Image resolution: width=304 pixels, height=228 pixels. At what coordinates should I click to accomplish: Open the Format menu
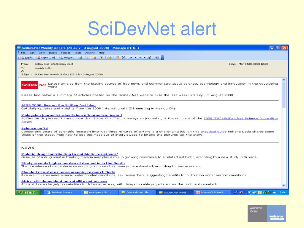66,53
